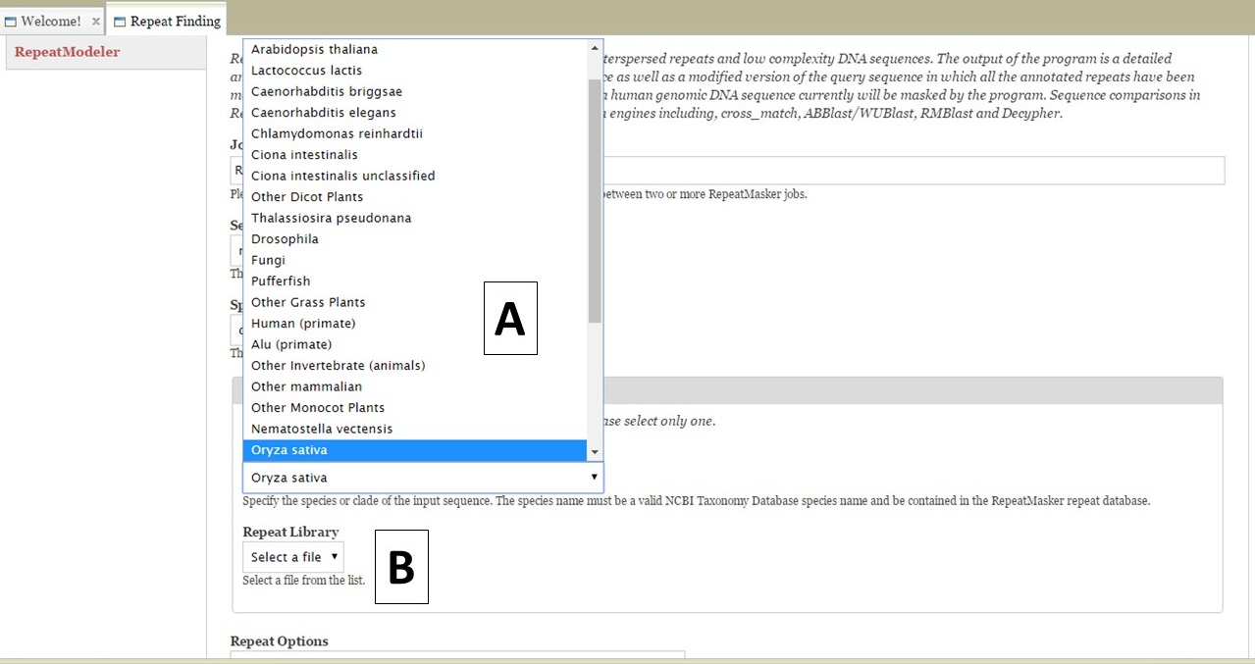Choose Pufferfish in the species list
The width and height of the screenshot is (1255, 664).
[416, 281]
